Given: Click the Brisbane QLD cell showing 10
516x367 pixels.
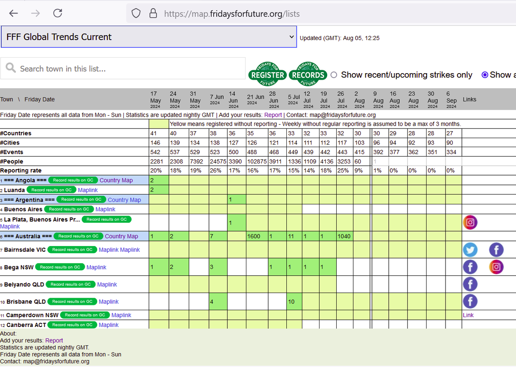Looking at the screenshot, I should [x=295, y=302].
